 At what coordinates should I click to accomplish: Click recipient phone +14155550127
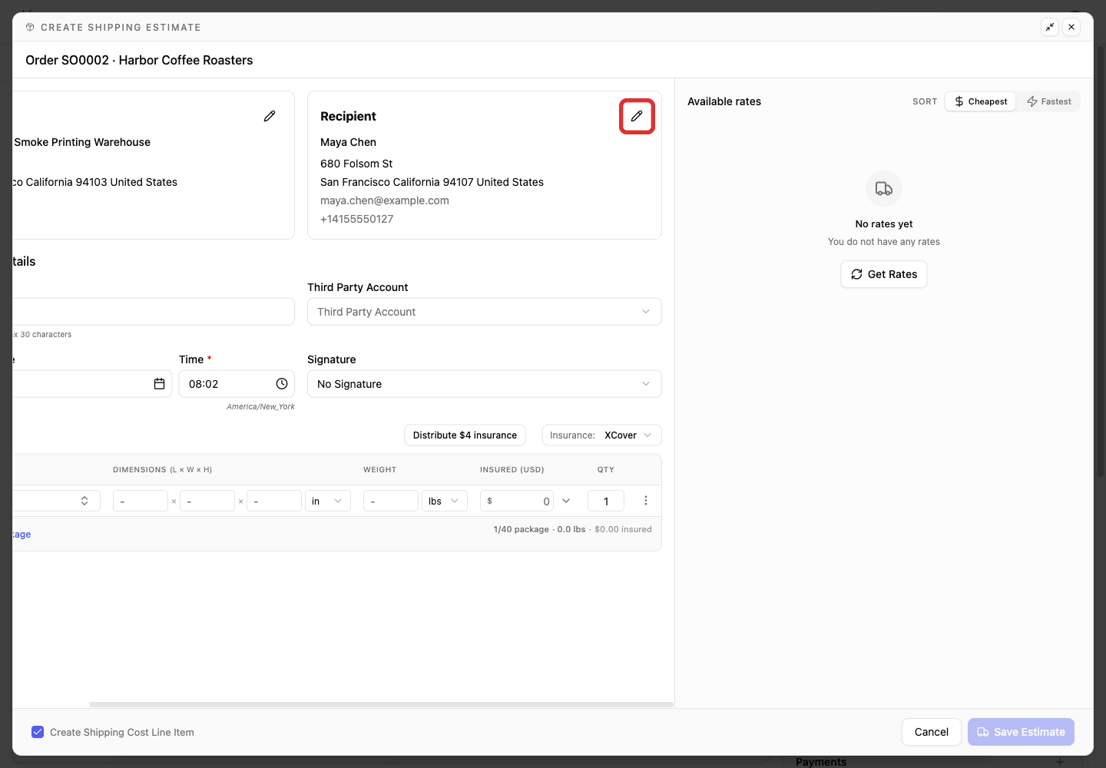tap(357, 219)
